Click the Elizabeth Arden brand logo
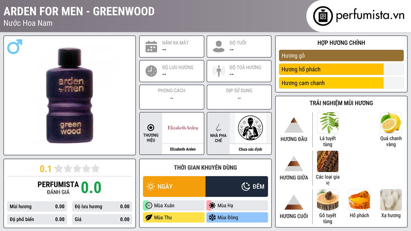411x231 pixels. click(183, 128)
